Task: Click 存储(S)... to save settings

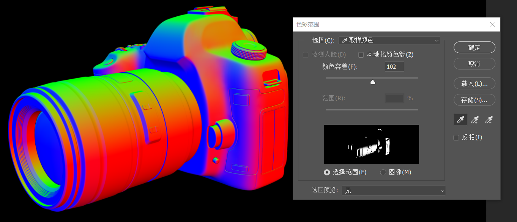Action: 474,100
